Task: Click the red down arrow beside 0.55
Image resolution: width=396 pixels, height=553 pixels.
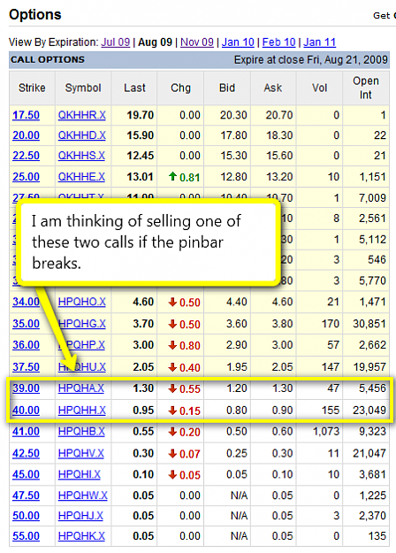Action: pos(172,388)
